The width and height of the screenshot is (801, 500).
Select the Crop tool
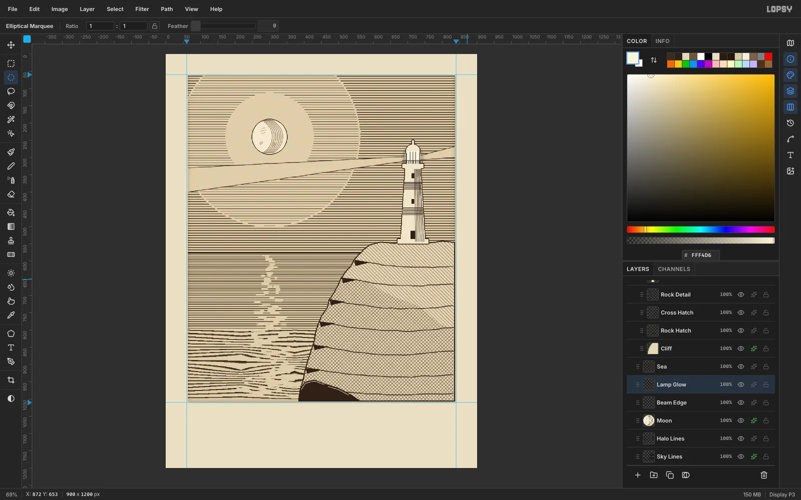pos(11,380)
